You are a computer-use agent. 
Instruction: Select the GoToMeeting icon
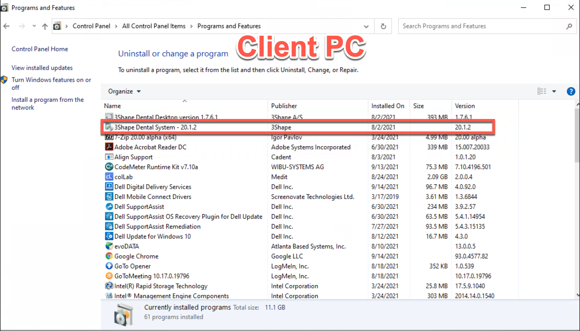(x=109, y=276)
